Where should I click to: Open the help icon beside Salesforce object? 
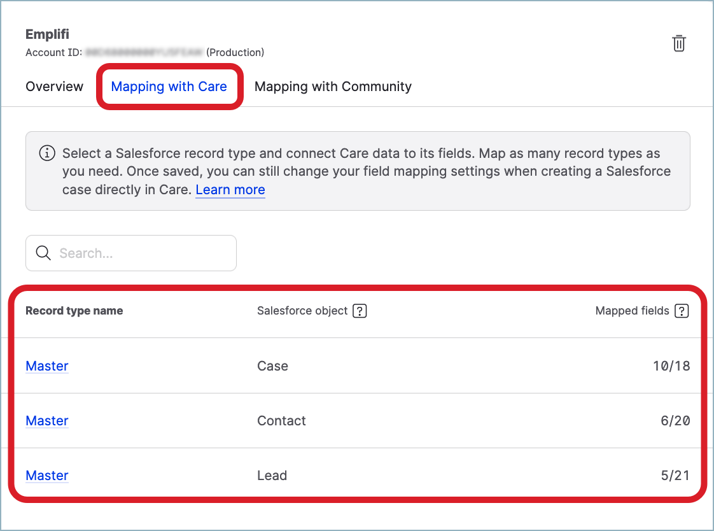(360, 311)
